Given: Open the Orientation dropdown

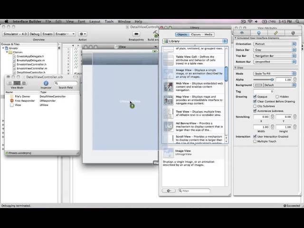Looking at the screenshot, I should (275, 44).
